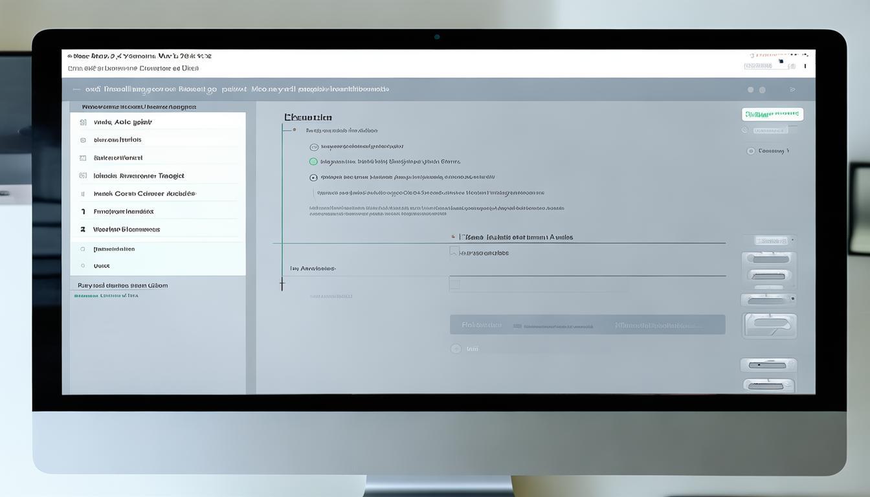The image size is (870, 497).
Task: Click the three-dot kebab icon in the top-right corner
Action: tap(805, 65)
